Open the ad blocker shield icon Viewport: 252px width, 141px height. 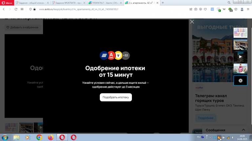point(200,9)
